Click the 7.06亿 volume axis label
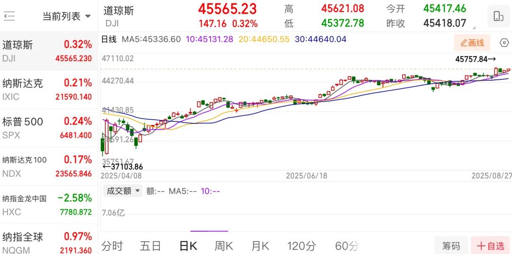The height and width of the screenshot is (254, 512). (113, 213)
